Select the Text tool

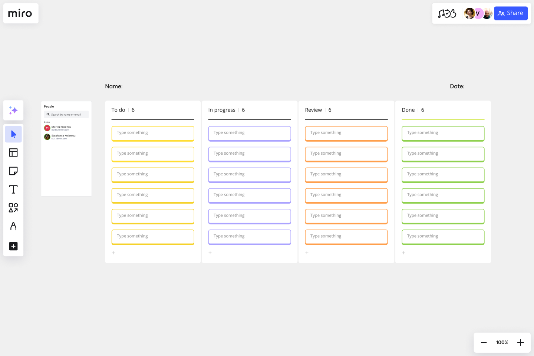pos(13,189)
